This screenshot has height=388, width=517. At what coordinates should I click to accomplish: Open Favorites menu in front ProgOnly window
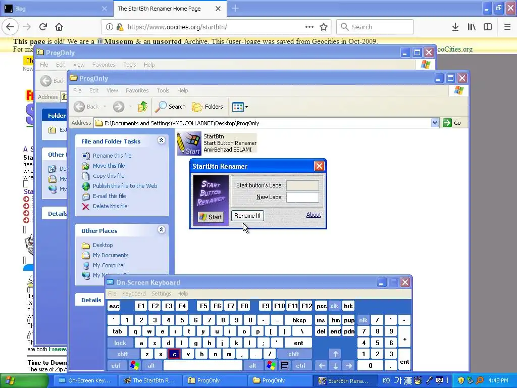tap(137, 90)
